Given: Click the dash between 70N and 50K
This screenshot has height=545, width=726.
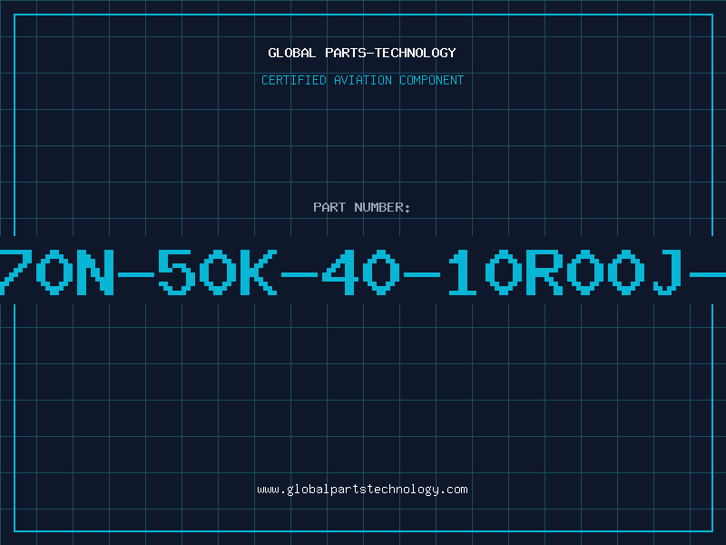Looking at the screenshot, I should coord(136,275).
